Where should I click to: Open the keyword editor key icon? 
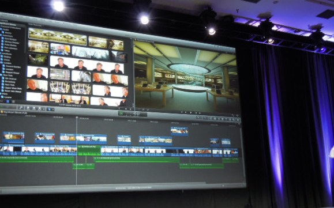coord(21,108)
